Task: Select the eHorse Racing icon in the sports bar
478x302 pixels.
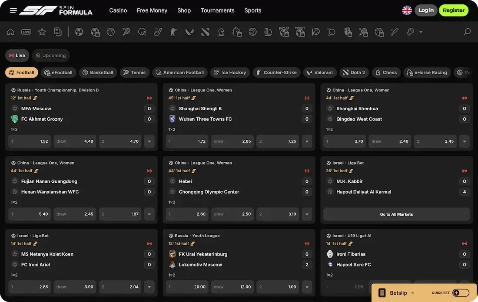Action: 237,32
